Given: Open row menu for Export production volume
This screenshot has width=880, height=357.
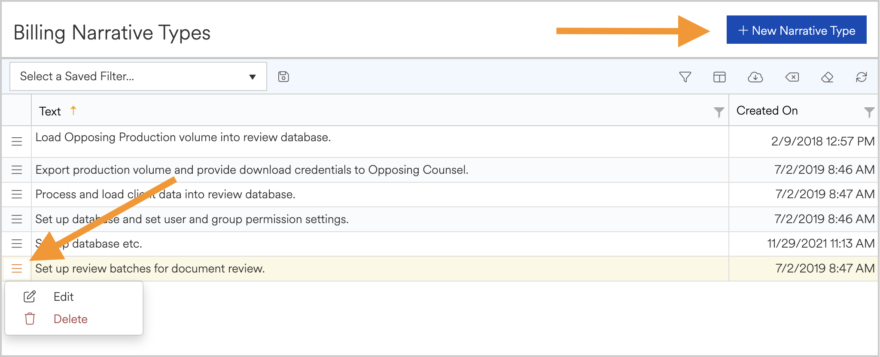Looking at the screenshot, I should pos(17,170).
